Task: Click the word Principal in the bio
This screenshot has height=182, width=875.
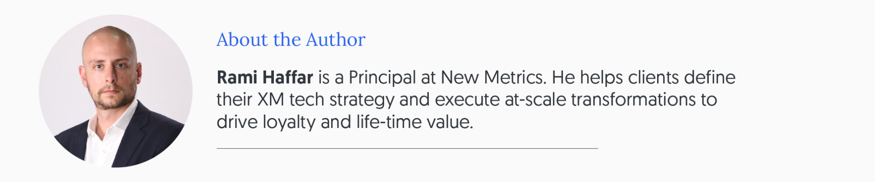Action: tap(382, 78)
